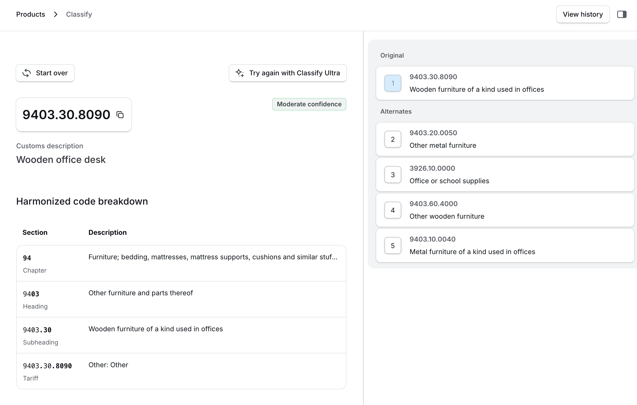Select alternate number 2 badge
This screenshot has height=405, width=637.
pyautogui.click(x=393, y=139)
